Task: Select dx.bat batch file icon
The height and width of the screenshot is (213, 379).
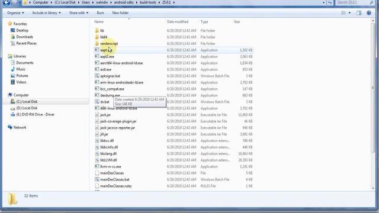Action: (97, 102)
